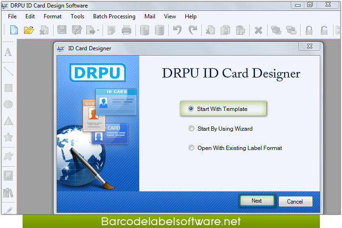
Task: Click the Print Preview page icon
Action: [x=111, y=30]
